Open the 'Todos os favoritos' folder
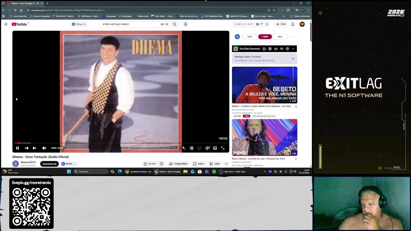The height and width of the screenshot is (231, 411). (x=300, y=16)
